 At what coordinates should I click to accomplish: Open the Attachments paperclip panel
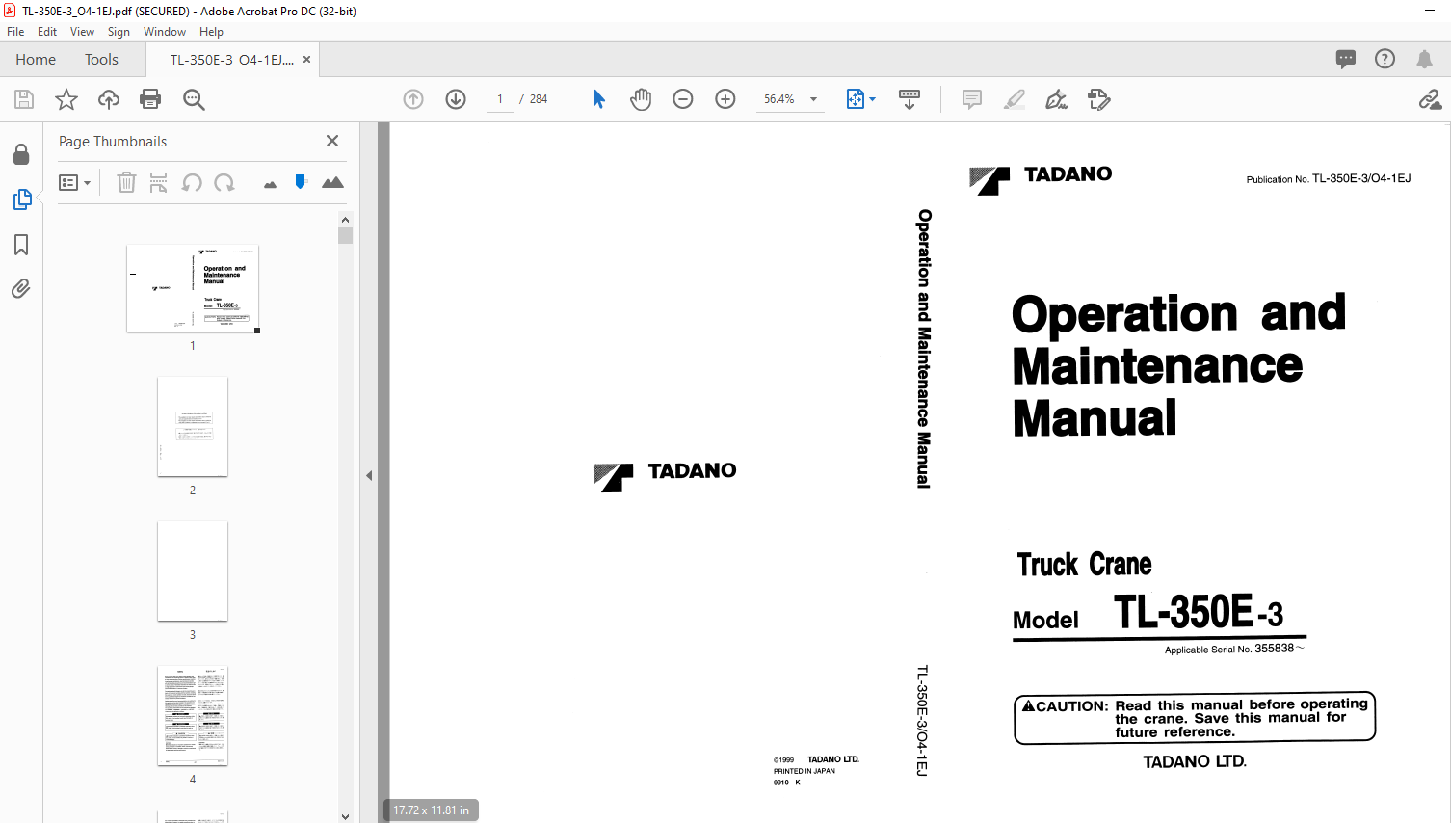[x=21, y=288]
